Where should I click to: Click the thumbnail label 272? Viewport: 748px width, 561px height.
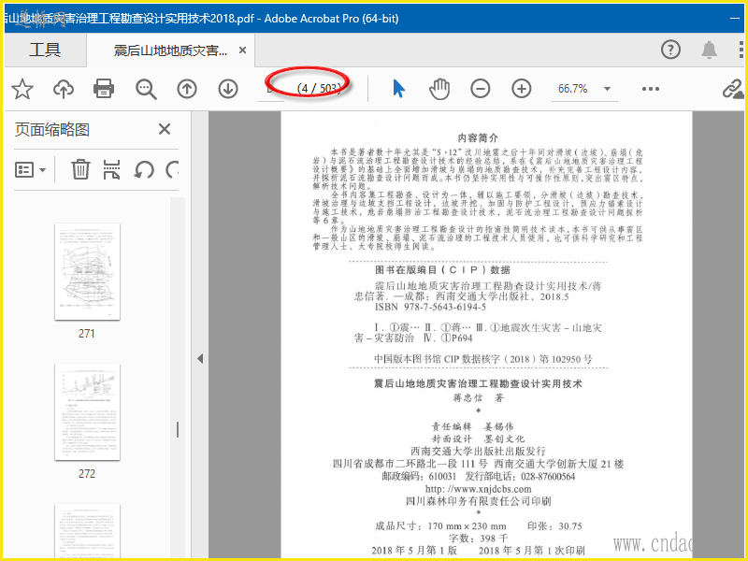click(x=87, y=474)
